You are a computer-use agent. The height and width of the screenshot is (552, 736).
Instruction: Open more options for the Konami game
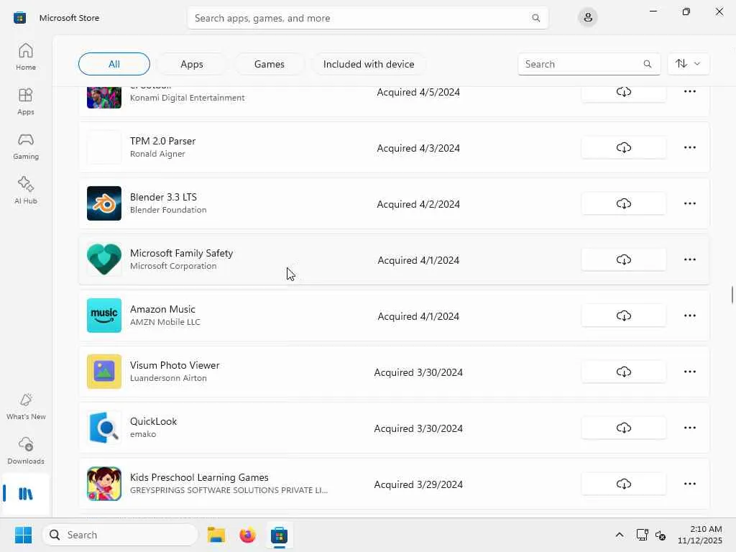click(689, 93)
